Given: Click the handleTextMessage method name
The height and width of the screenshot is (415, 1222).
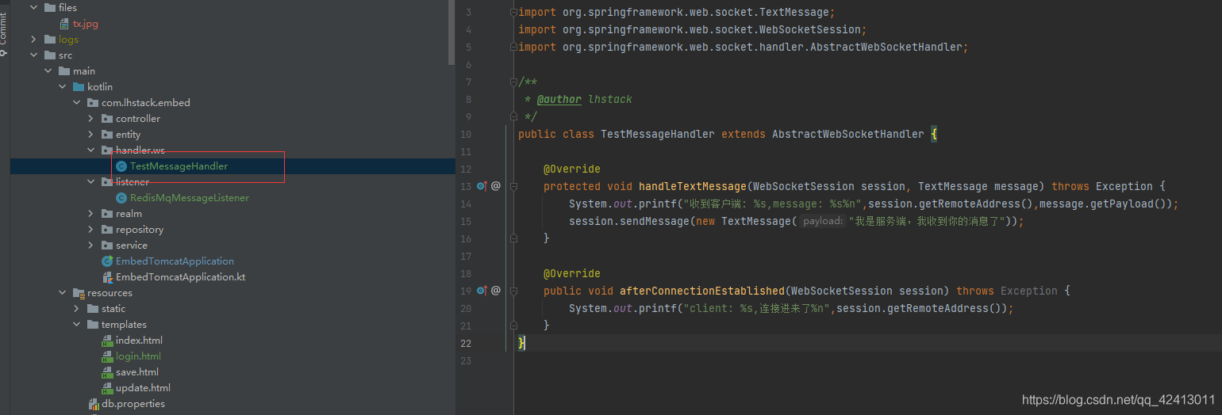Looking at the screenshot, I should (x=693, y=187).
